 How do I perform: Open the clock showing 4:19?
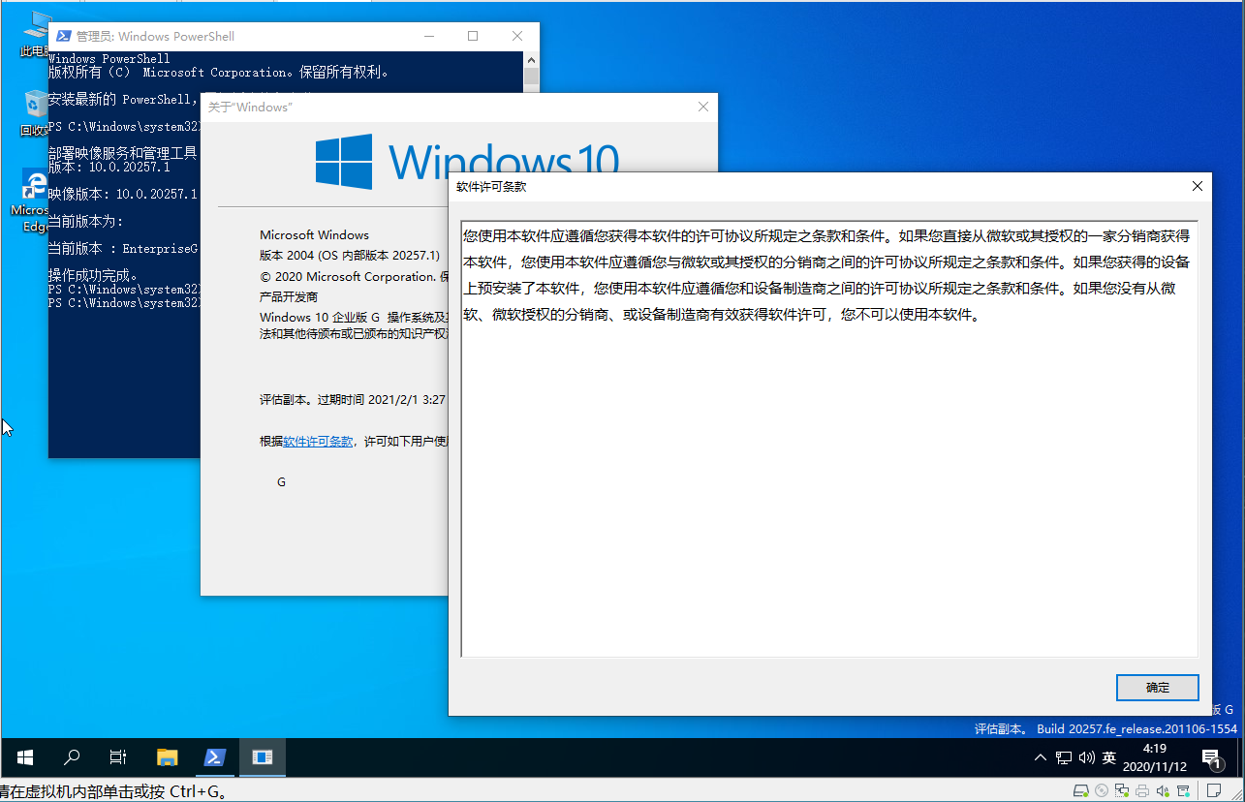coord(1155,757)
